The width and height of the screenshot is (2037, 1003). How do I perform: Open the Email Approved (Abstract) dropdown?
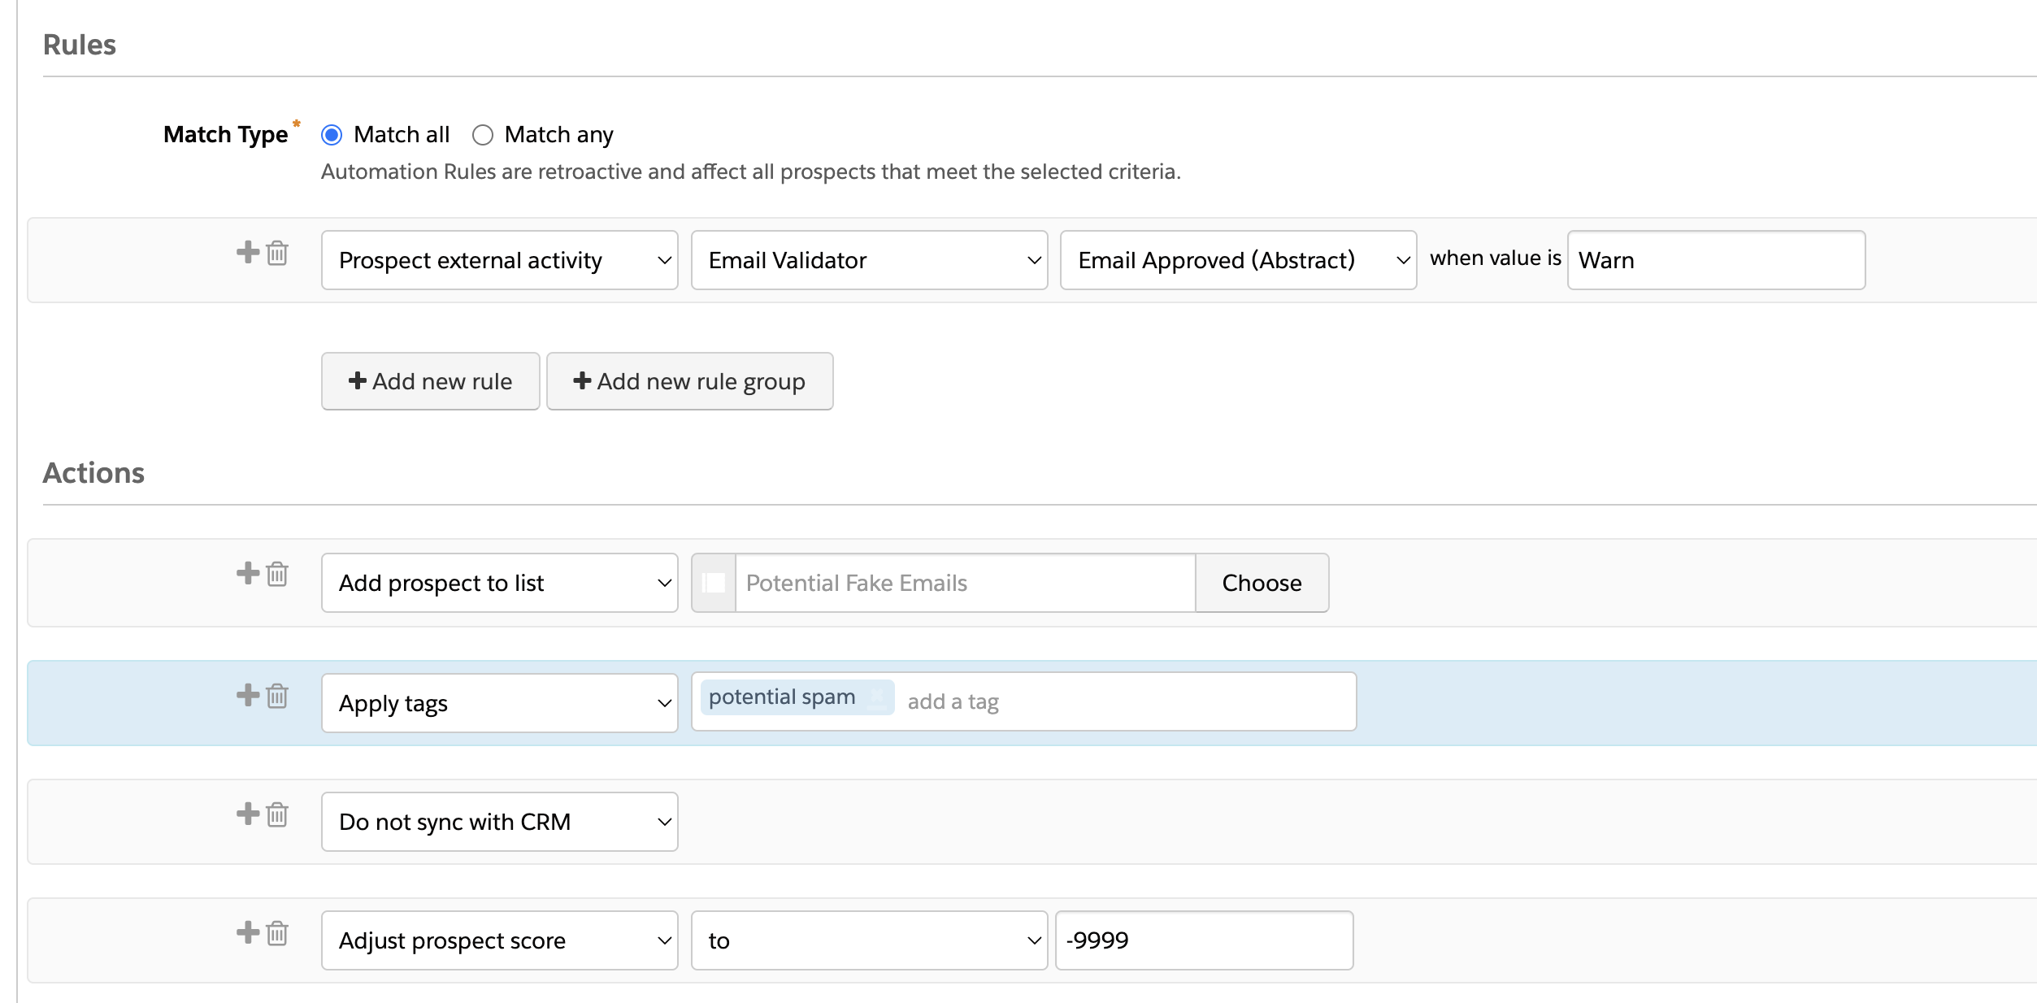pos(1237,260)
